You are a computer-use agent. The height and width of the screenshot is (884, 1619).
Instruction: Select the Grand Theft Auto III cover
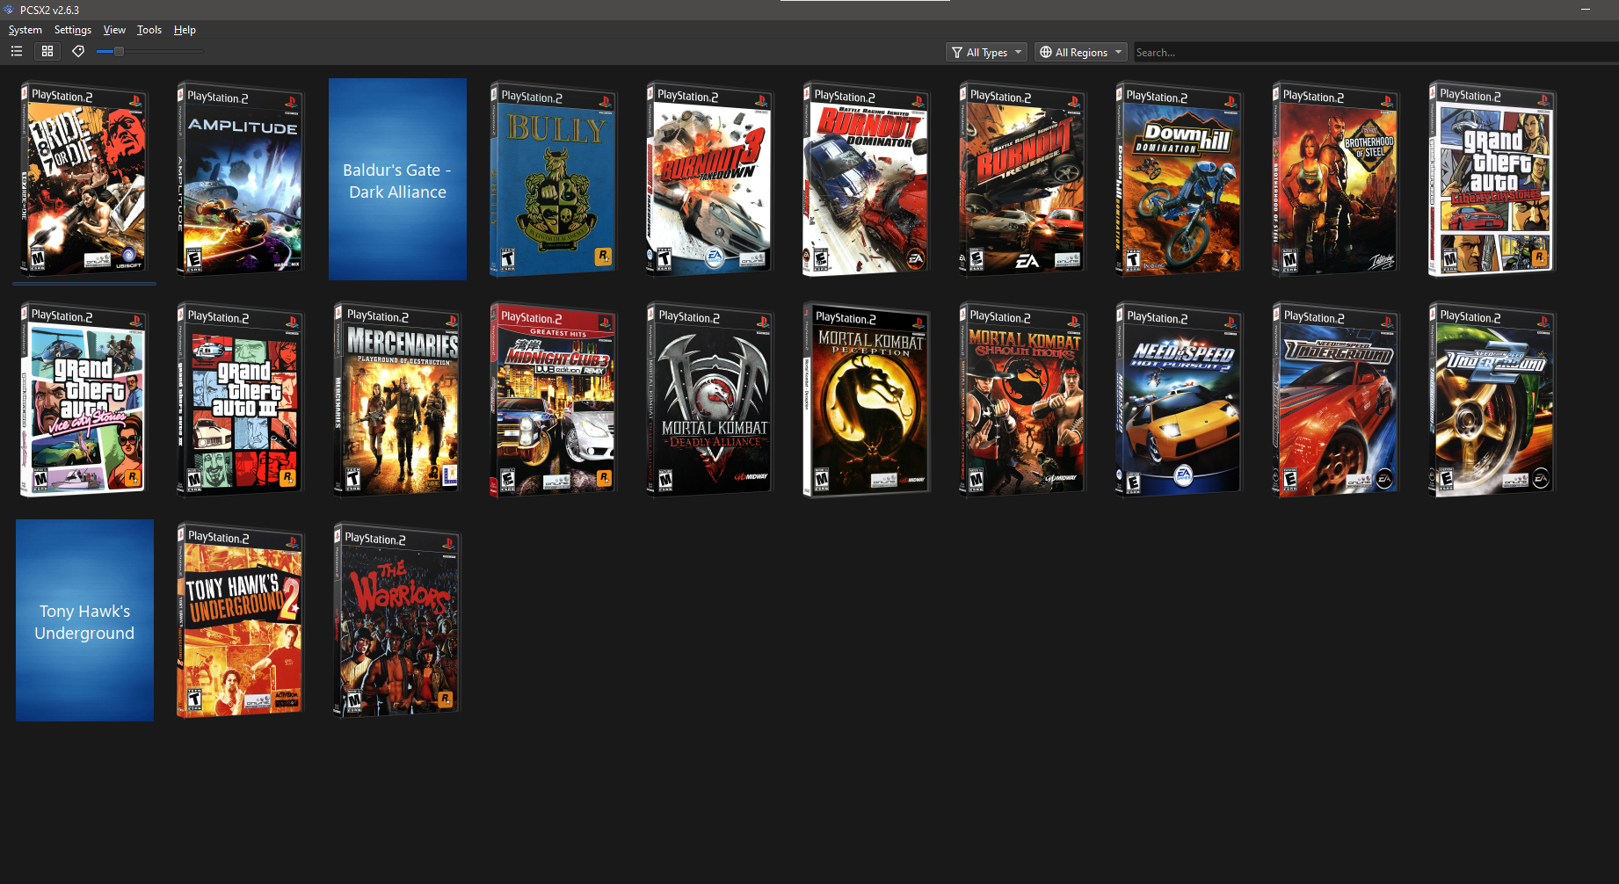point(241,400)
